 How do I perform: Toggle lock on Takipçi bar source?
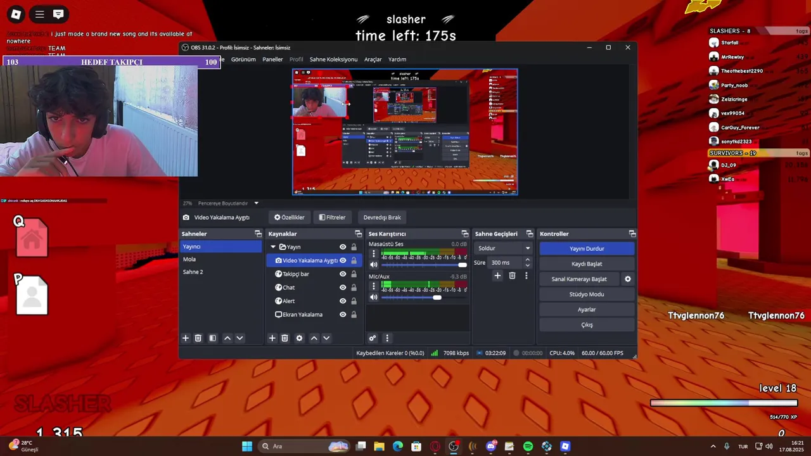coord(354,274)
